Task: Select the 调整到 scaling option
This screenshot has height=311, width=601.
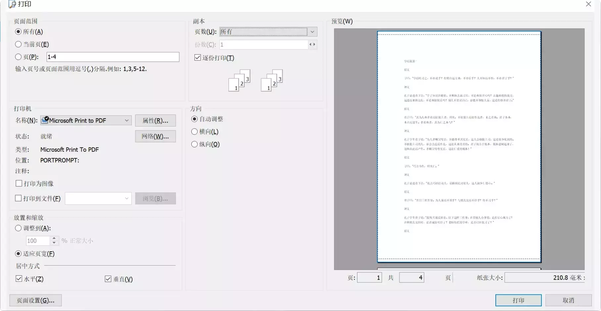Action: [x=19, y=228]
